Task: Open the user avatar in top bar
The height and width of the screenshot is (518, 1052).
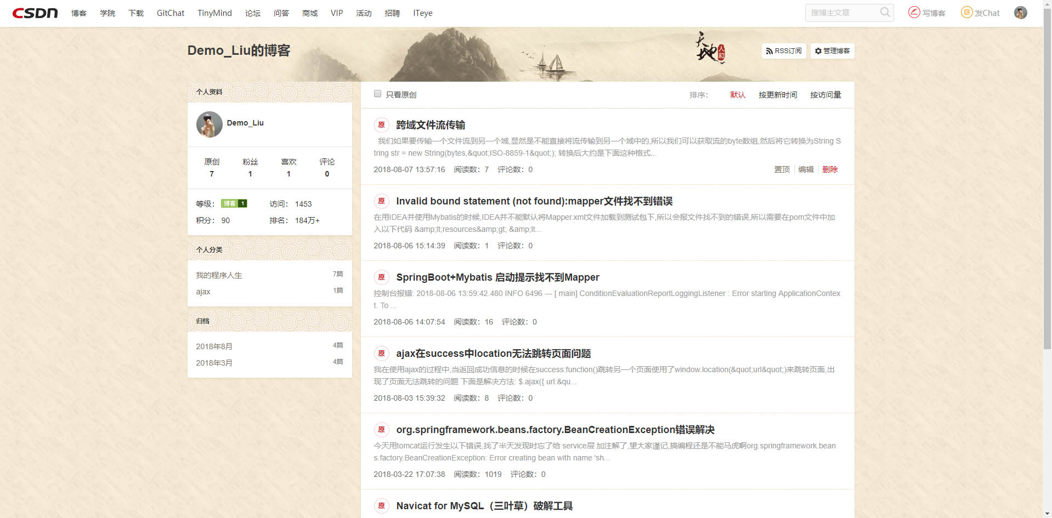Action: 1020,13
